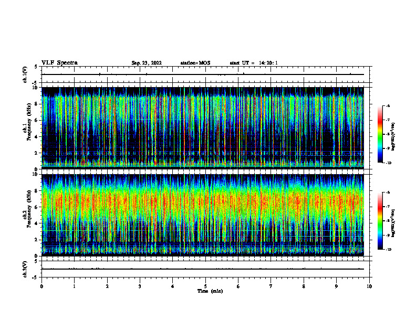Click the "VLF Spectra" plot title

pos(59,63)
